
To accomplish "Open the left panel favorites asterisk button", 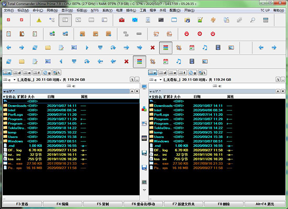I will click(132, 91).
